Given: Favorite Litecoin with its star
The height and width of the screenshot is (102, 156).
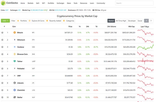Looking at the screenshot, I should click(2, 83).
